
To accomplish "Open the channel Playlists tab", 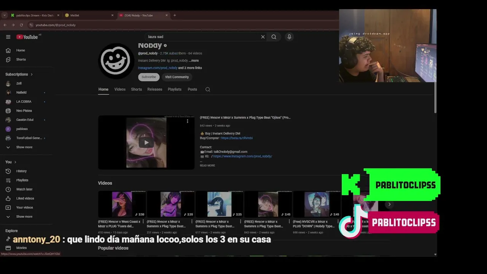I will 175,89.
